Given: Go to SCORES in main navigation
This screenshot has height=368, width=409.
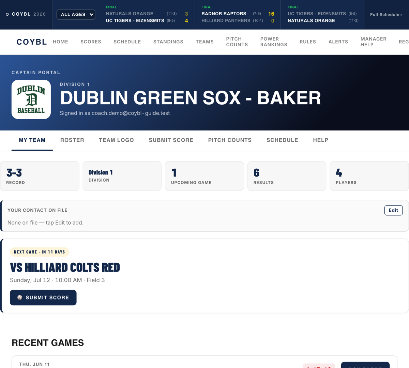Looking at the screenshot, I should tap(91, 42).
